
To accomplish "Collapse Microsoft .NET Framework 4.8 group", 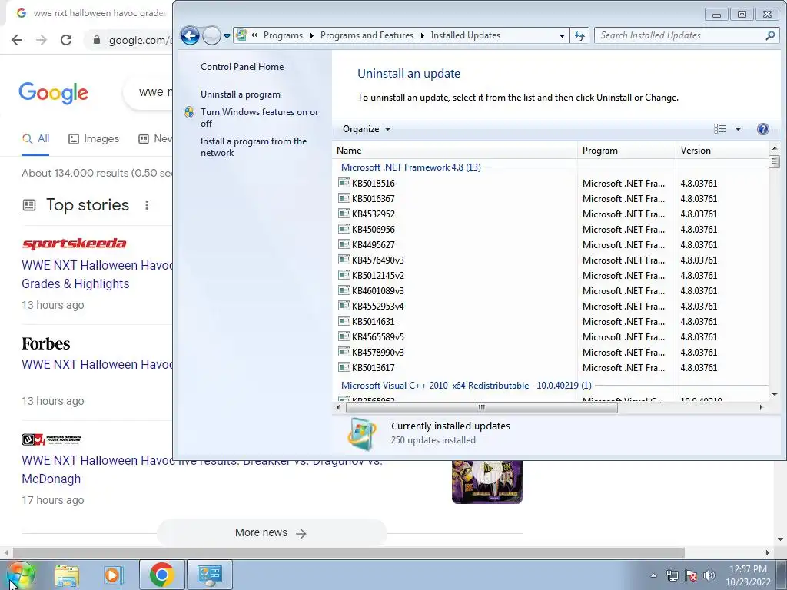I will (410, 167).
